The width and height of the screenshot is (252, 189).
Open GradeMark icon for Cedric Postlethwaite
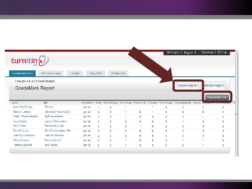87,117
